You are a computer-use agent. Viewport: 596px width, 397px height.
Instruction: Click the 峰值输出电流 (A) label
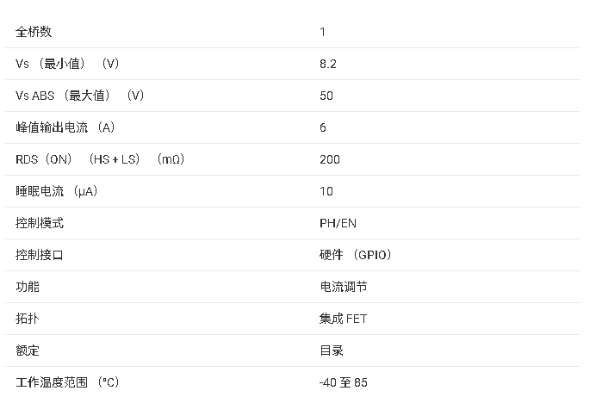point(65,127)
